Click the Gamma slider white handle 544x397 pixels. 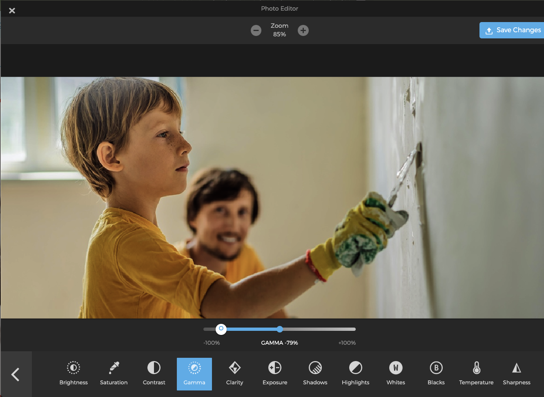[221, 329]
